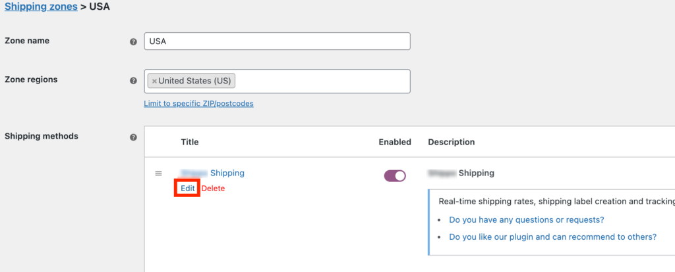Screen dimensions: 675x272
Task: Open the 'Do you like our plugin' link
Action: [552, 237]
